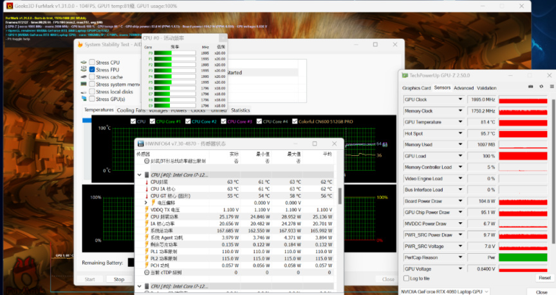Open the Hot Spot sensor dropdown
The height and width of the screenshot is (295, 556).
pos(460,133)
